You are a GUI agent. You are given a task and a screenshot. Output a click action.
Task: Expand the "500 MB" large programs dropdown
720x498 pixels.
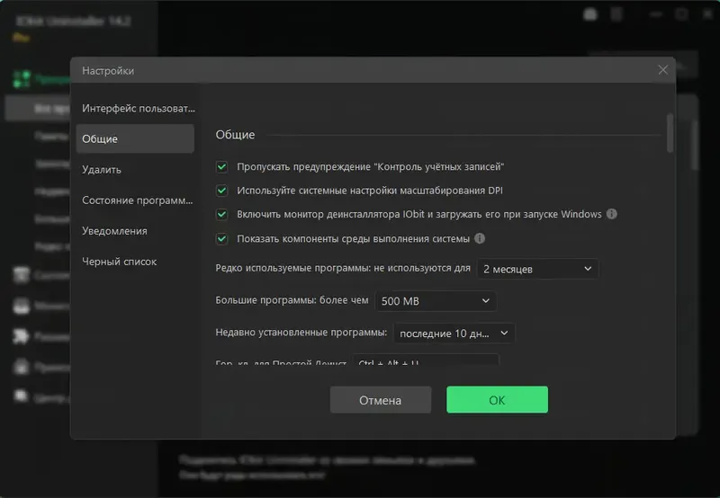(435, 301)
